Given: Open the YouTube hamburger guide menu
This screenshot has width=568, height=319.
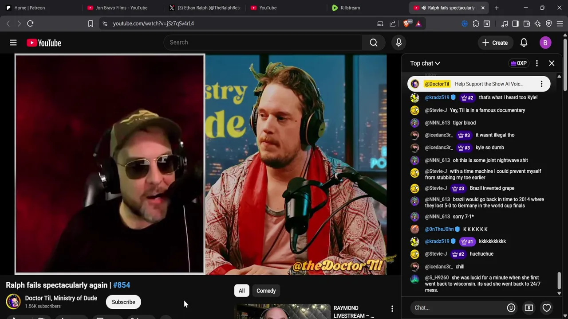Looking at the screenshot, I should click(13, 43).
